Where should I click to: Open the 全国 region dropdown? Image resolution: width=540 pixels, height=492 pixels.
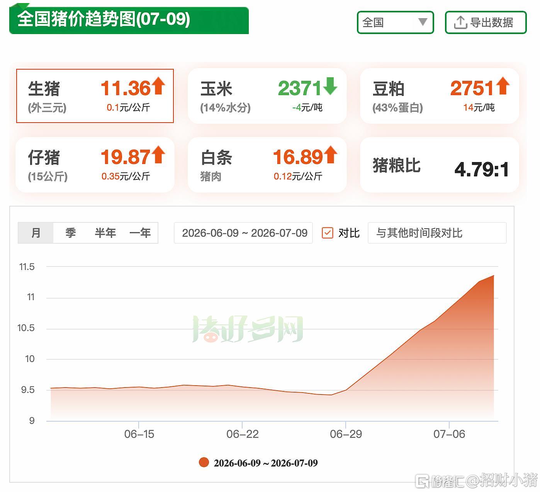click(x=395, y=22)
